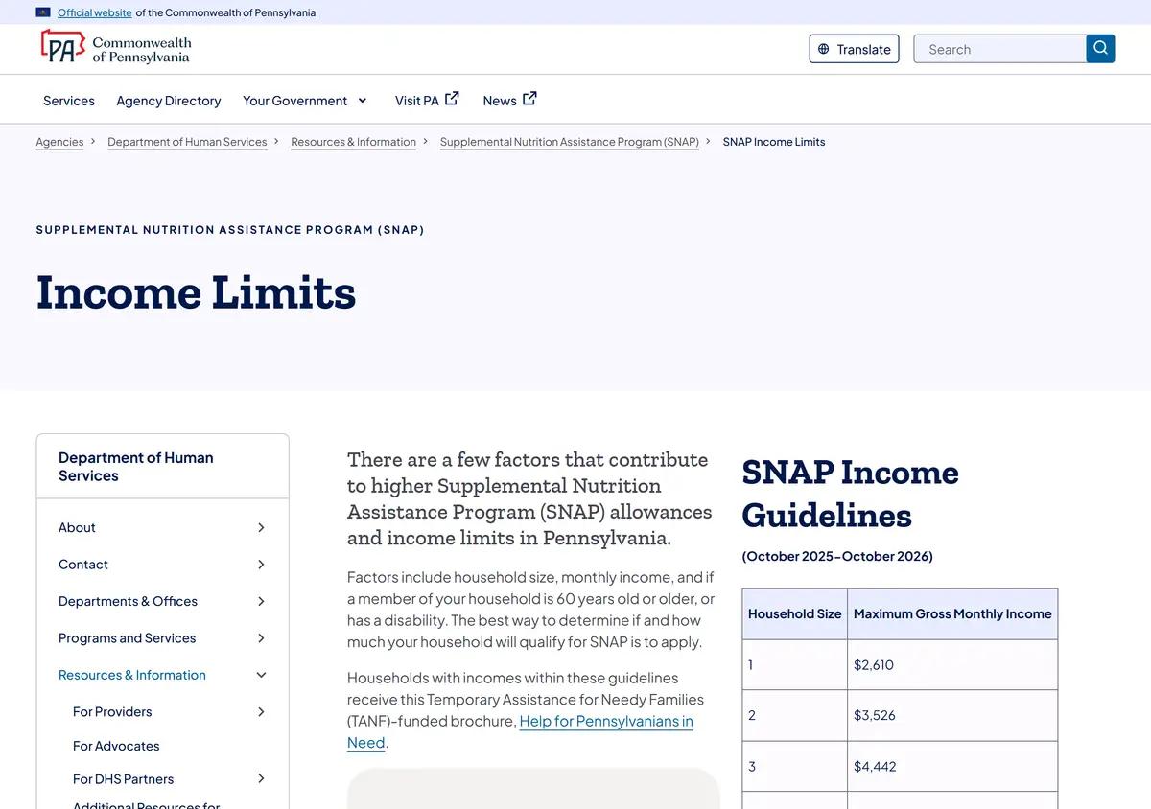This screenshot has width=1151, height=809.
Task: Click the (October 2025–October 2026) date text
Action: [837, 557]
